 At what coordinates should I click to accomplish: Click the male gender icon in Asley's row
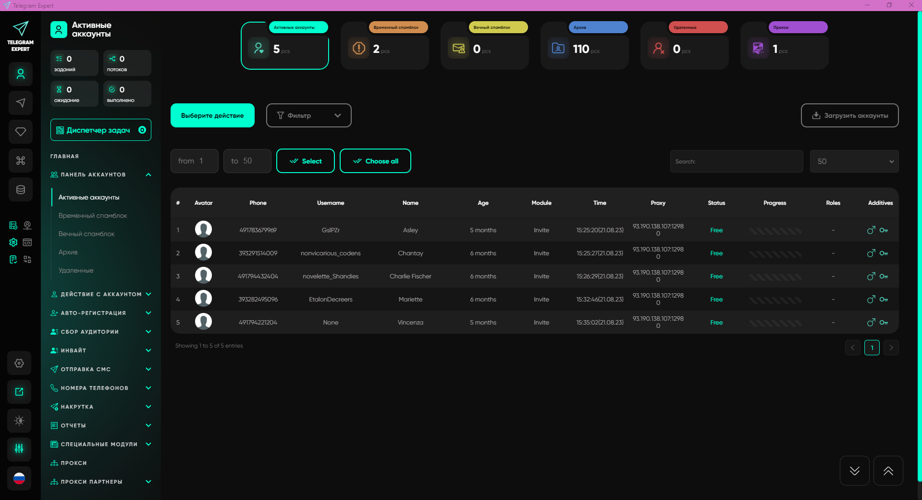[x=871, y=230]
